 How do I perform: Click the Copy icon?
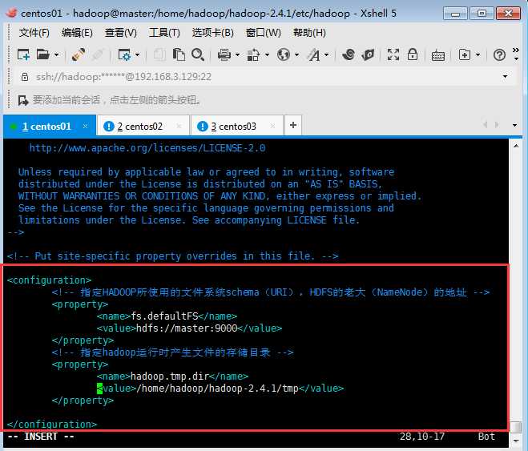[159, 54]
